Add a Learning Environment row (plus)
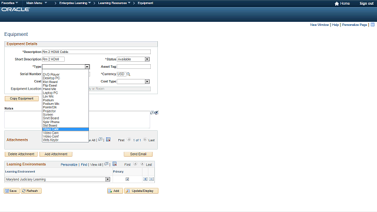Viewport: 377px width, 212px height. (145, 179)
